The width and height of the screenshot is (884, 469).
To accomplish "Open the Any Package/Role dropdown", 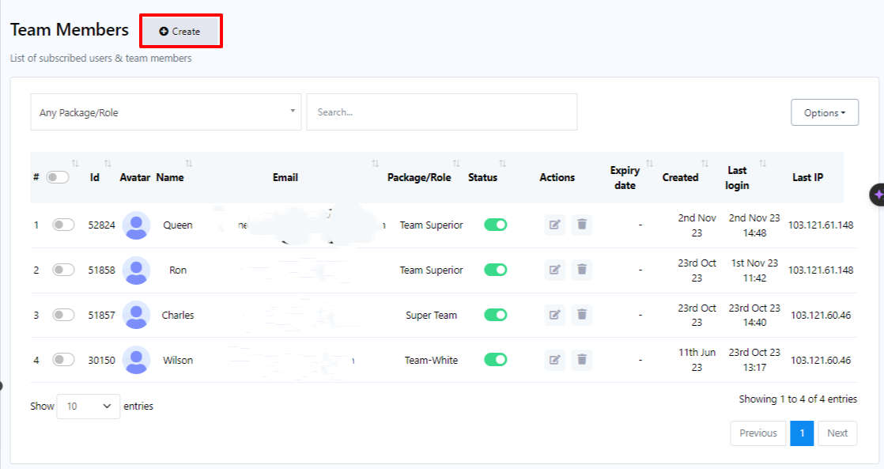I will point(166,112).
